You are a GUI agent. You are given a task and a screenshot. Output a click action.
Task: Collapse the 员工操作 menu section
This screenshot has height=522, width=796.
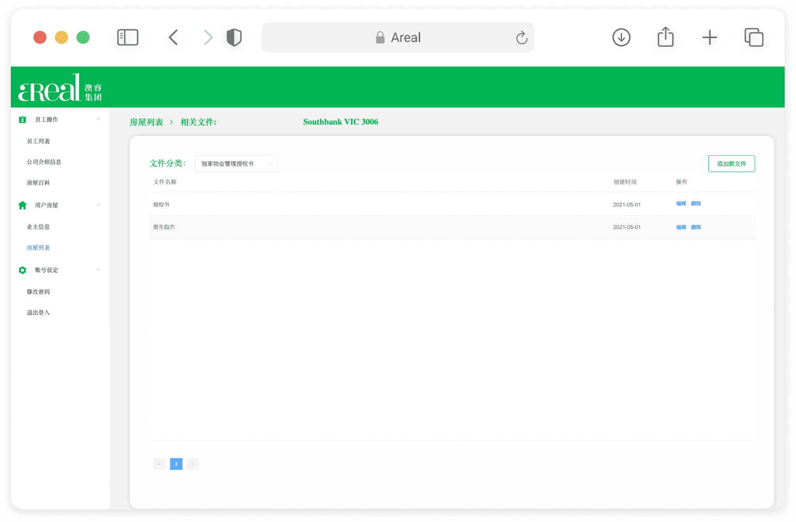tap(98, 120)
